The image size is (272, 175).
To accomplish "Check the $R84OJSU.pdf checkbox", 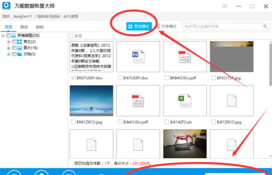I will pyautogui.click(x=167, y=78).
